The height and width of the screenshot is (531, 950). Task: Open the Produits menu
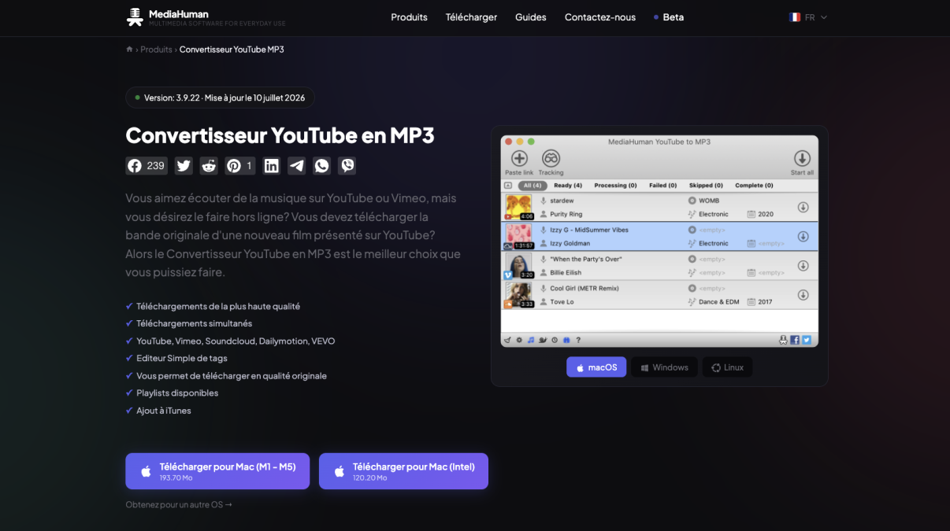[x=409, y=17]
